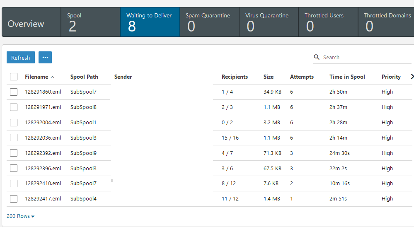Image resolution: width=414 pixels, height=227 pixels.
Task: Select the Throttled Domains tab
Action: (387, 22)
